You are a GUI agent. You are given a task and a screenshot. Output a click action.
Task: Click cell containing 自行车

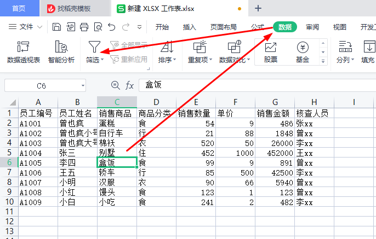click(x=117, y=133)
